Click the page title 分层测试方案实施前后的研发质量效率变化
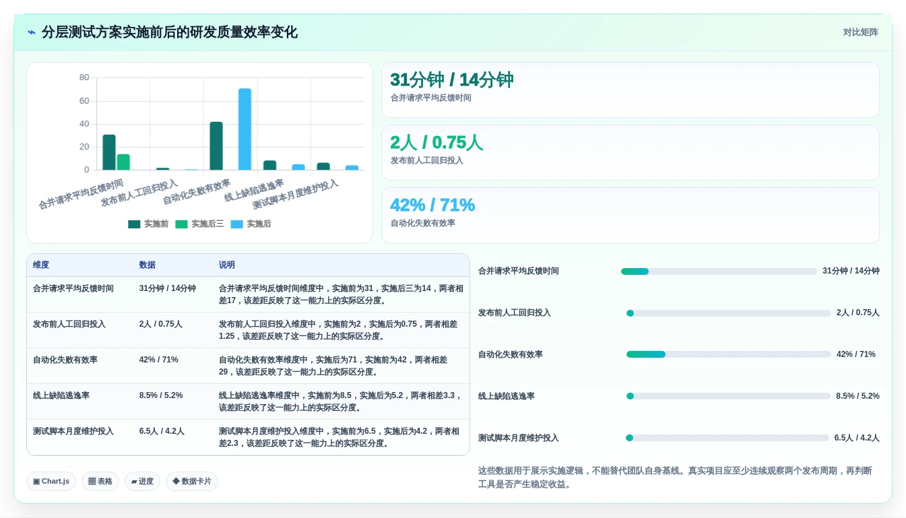The image size is (906, 518). click(x=170, y=32)
